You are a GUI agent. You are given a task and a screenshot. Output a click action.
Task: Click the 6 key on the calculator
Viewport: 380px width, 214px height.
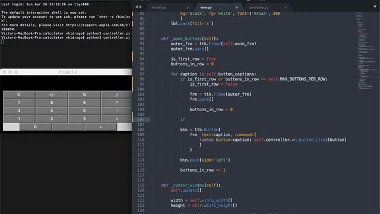click(x=84, y=111)
